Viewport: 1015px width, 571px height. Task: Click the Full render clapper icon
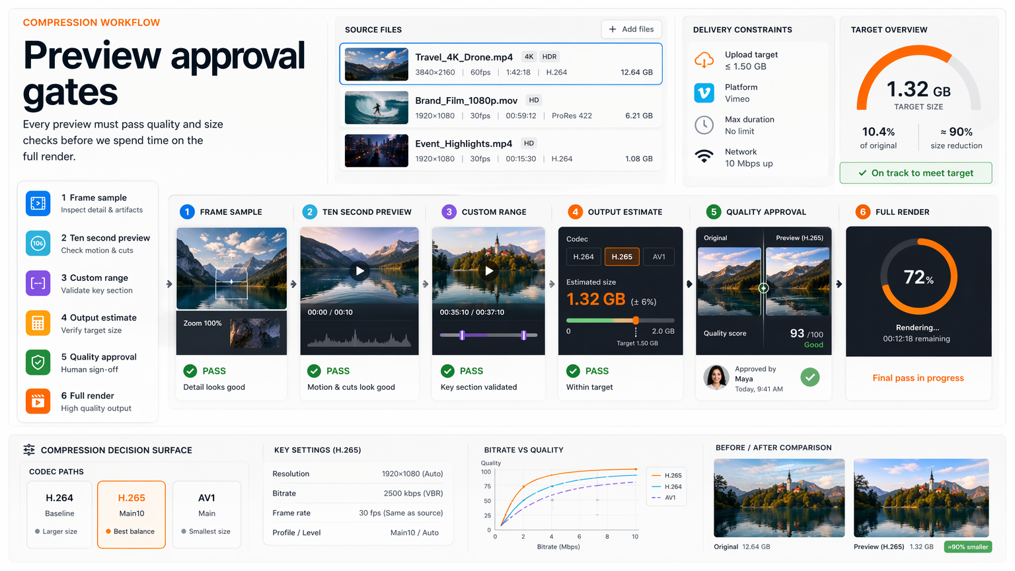click(x=38, y=401)
